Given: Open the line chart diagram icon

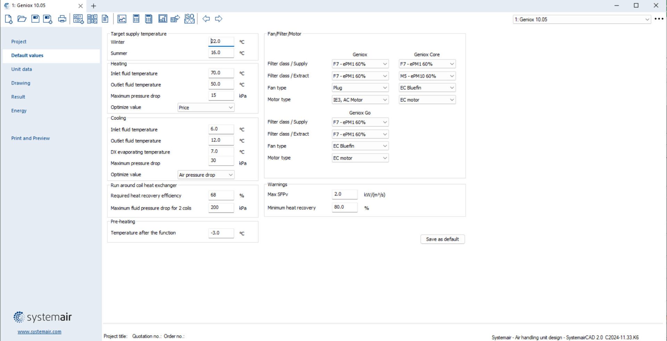Looking at the screenshot, I should coord(122,19).
